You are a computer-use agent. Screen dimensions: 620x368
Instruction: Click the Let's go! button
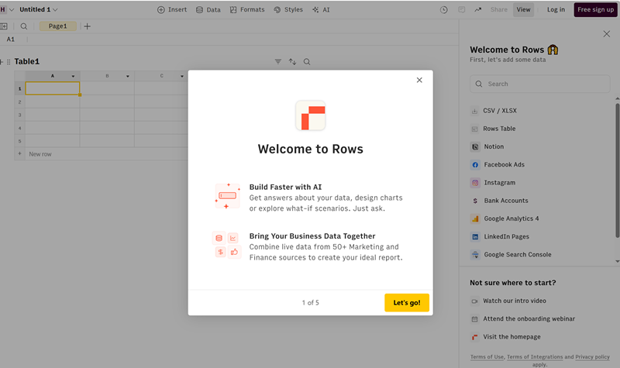click(406, 303)
